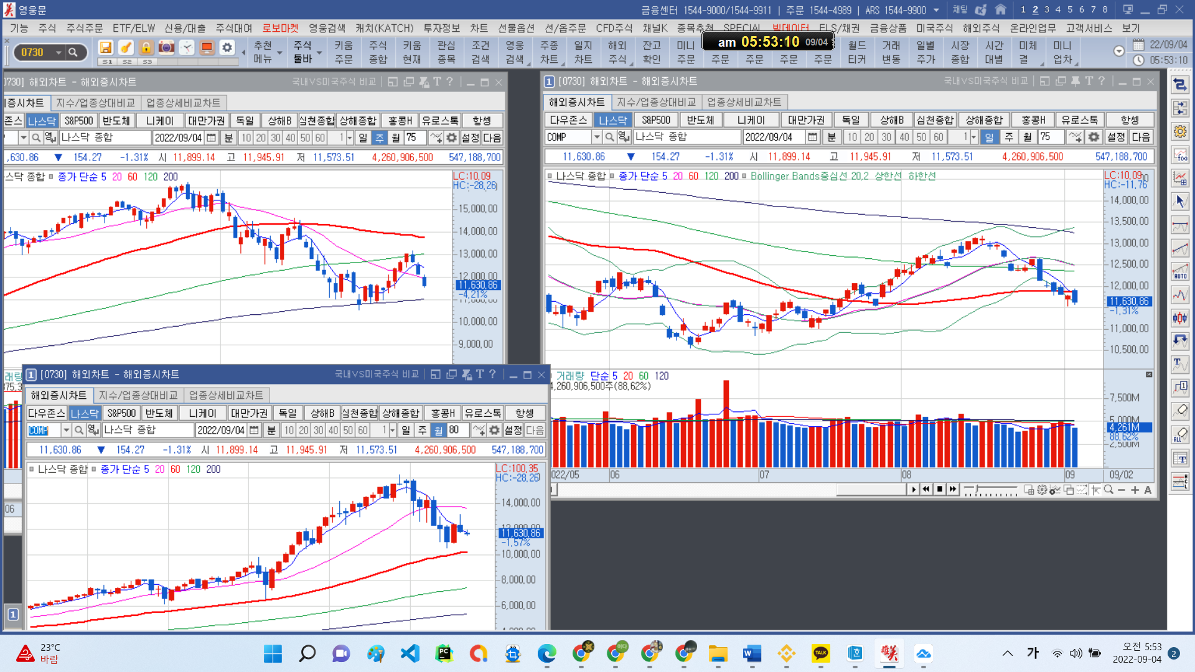
Task: Select S&P500 index in right chart window
Action: click(x=656, y=120)
